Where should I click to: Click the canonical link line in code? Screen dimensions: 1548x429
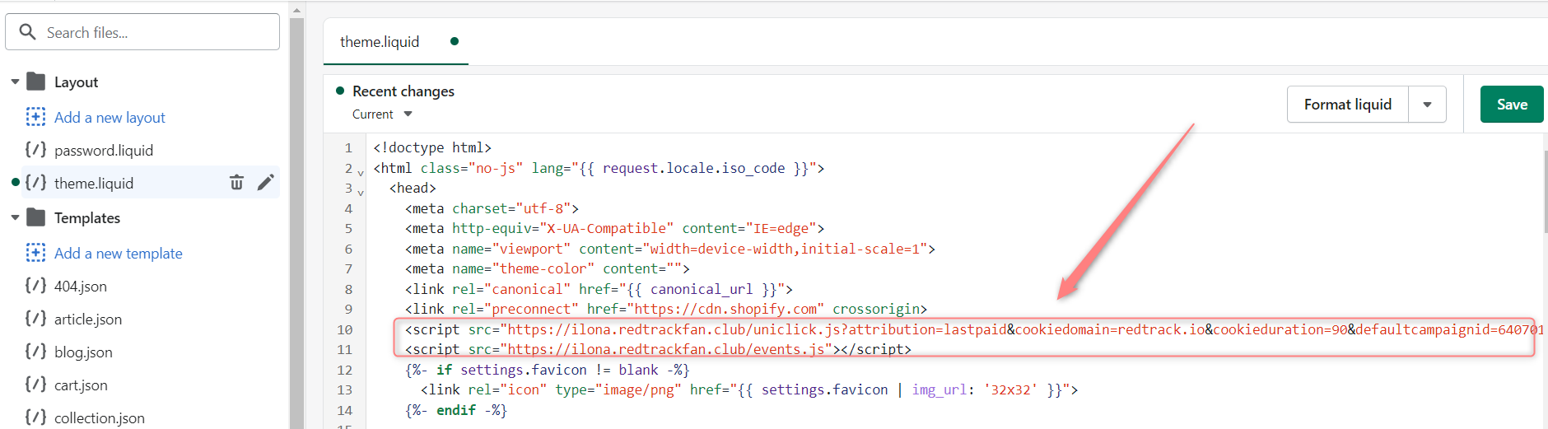[599, 289]
